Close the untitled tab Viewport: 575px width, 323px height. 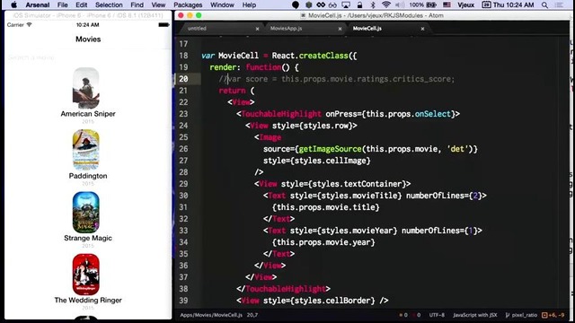tap(257, 29)
